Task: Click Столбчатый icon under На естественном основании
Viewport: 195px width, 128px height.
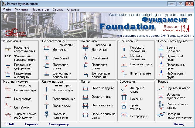Action: click(47, 57)
